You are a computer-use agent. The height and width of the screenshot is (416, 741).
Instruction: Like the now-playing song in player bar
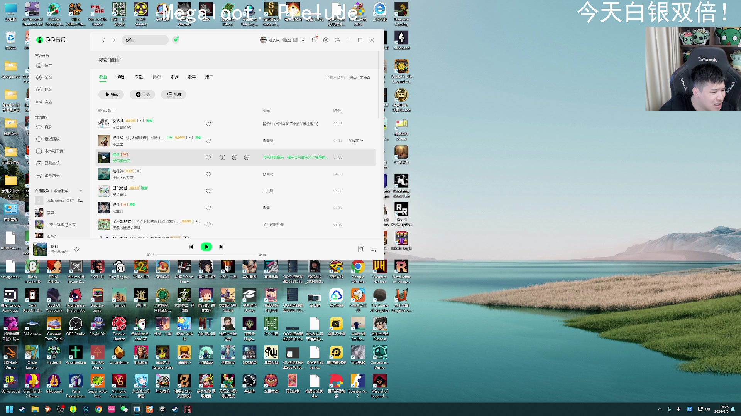coord(77,249)
